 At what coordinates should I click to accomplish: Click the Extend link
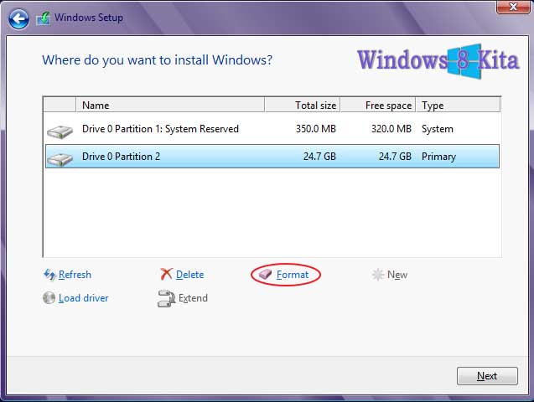click(x=193, y=298)
